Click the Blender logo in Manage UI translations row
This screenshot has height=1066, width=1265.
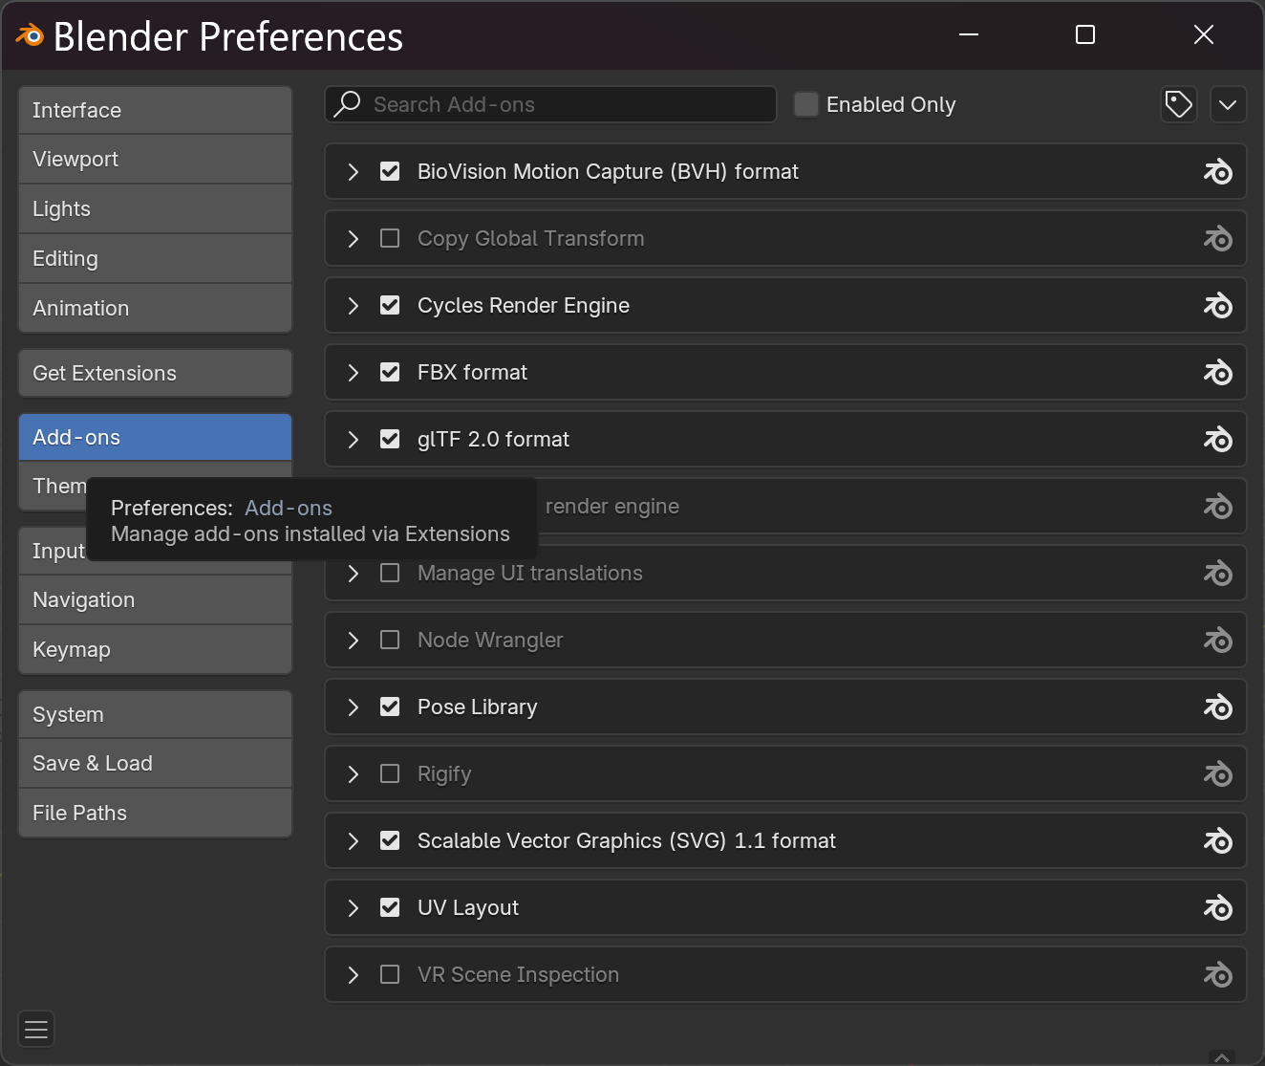click(x=1217, y=574)
